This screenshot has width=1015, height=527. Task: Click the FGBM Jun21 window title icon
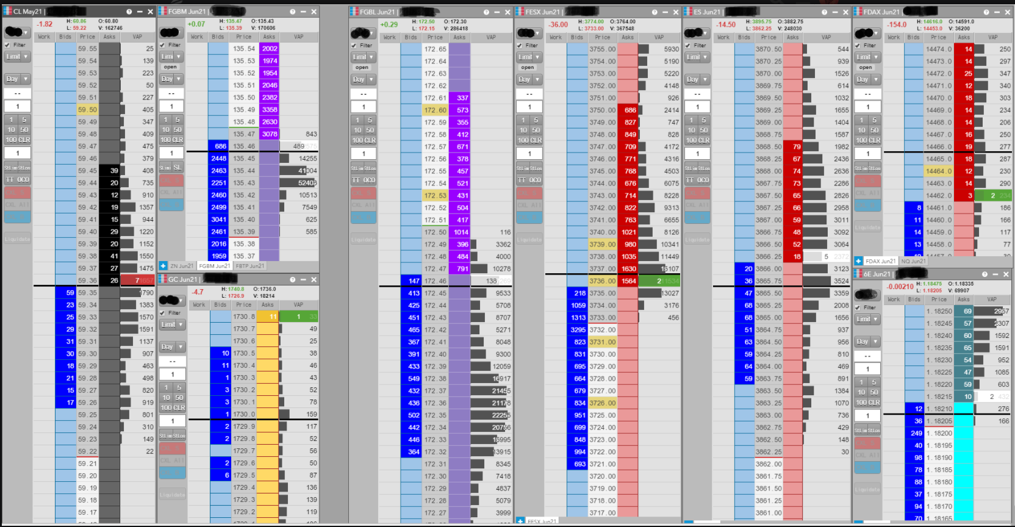[x=163, y=12]
